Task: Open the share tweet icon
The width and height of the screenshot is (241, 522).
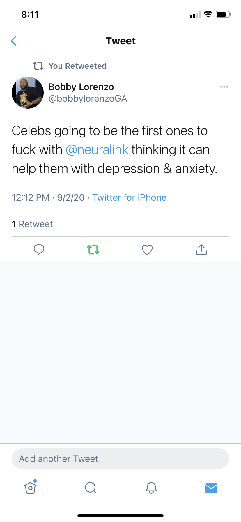Action: tap(201, 250)
